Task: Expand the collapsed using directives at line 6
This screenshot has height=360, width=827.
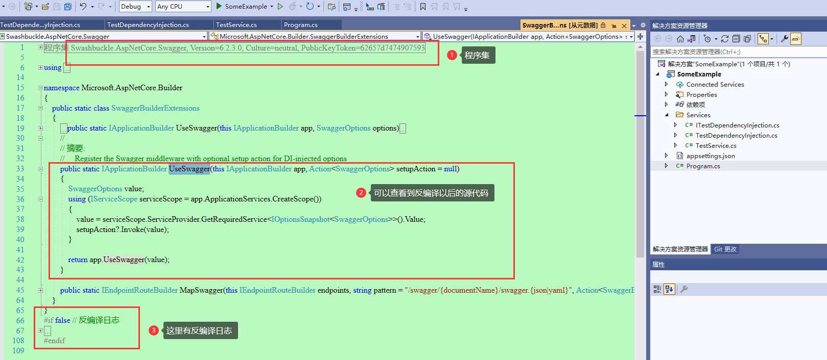Action: click(40, 67)
